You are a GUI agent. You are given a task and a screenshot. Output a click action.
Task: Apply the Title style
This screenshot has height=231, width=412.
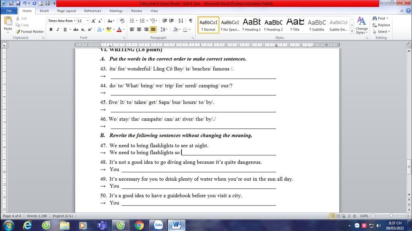(x=295, y=25)
